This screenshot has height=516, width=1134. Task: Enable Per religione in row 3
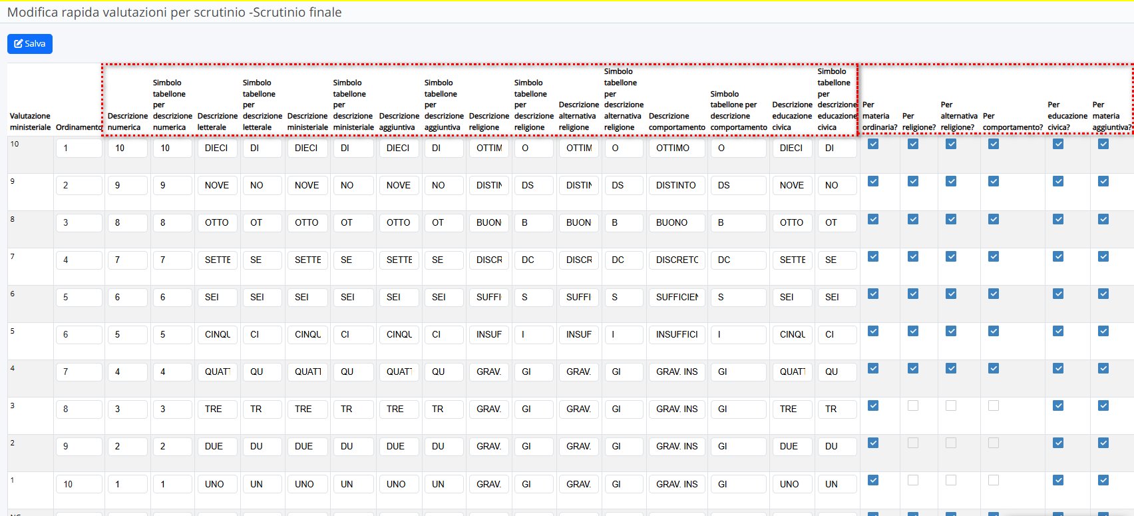pos(913,405)
